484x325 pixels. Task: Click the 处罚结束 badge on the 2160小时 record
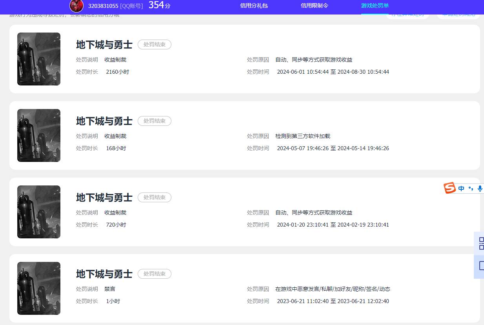[x=154, y=44]
